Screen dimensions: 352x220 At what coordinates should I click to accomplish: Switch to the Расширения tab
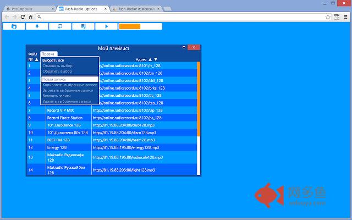[30, 9]
